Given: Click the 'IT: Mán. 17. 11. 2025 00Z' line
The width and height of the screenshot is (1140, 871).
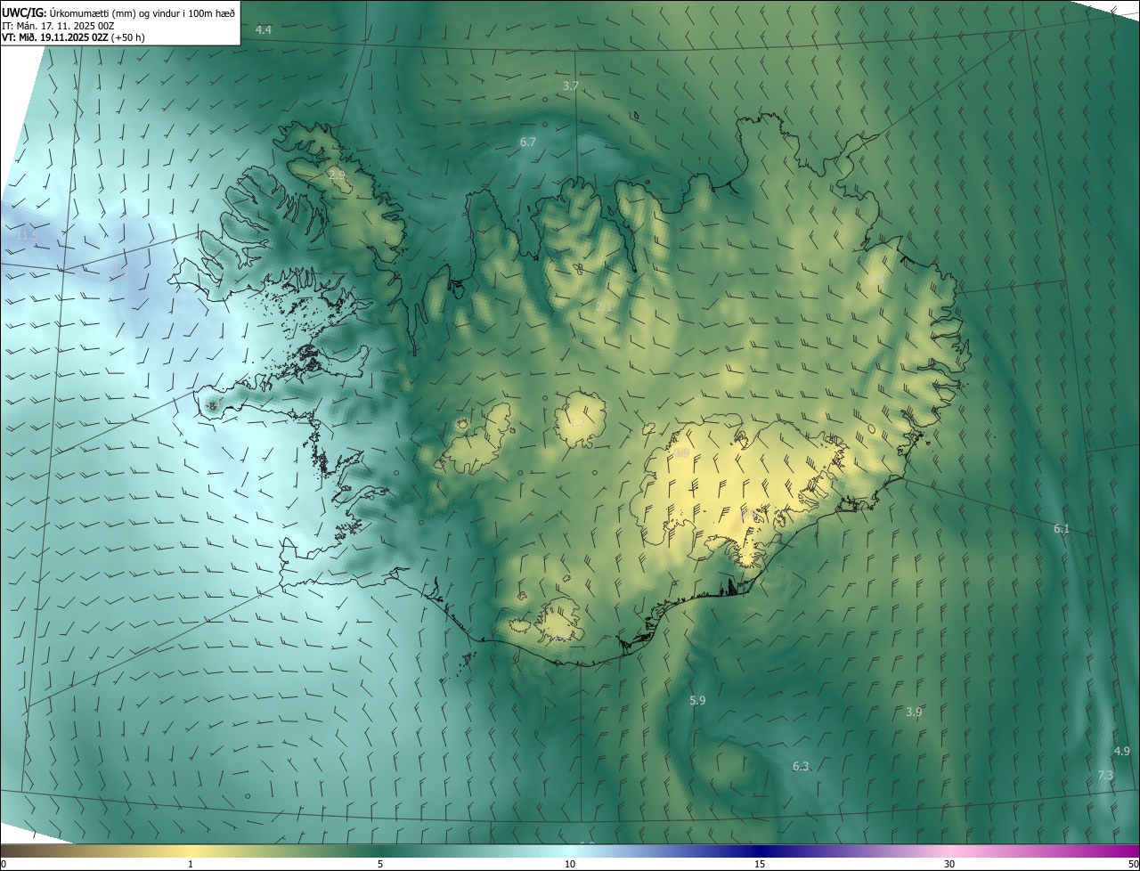Looking at the screenshot, I should click(x=58, y=26).
